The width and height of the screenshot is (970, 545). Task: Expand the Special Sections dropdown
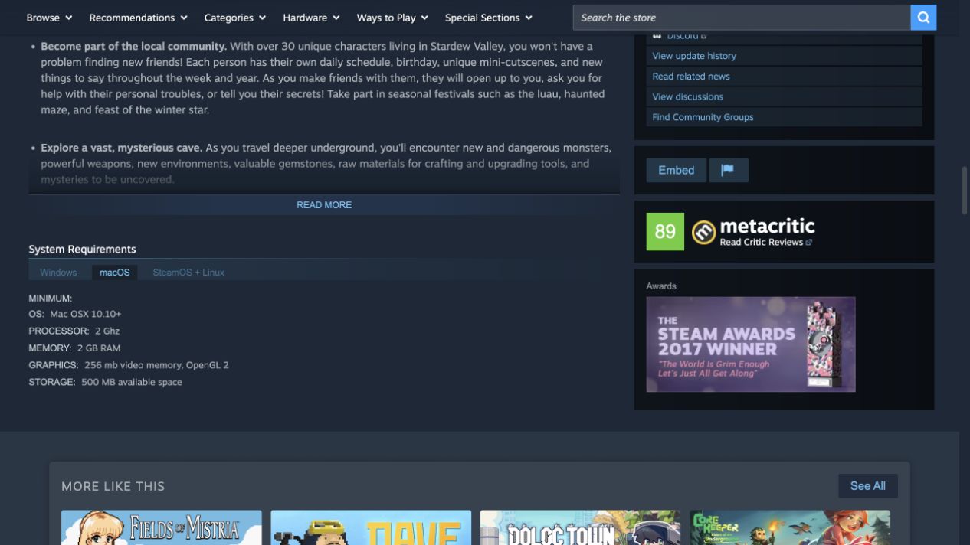point(489,18)
